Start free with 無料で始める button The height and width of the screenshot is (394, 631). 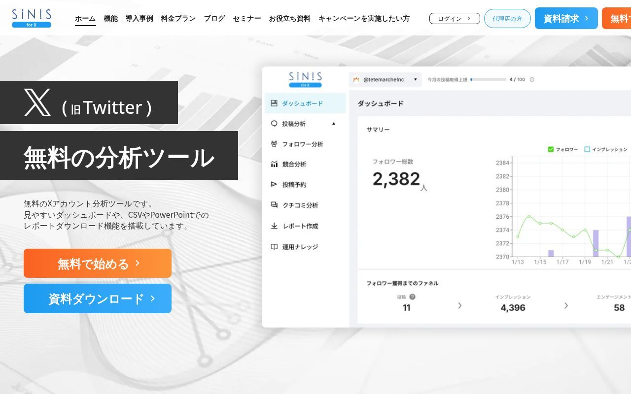pyautogui.click(x=98, y=263)
